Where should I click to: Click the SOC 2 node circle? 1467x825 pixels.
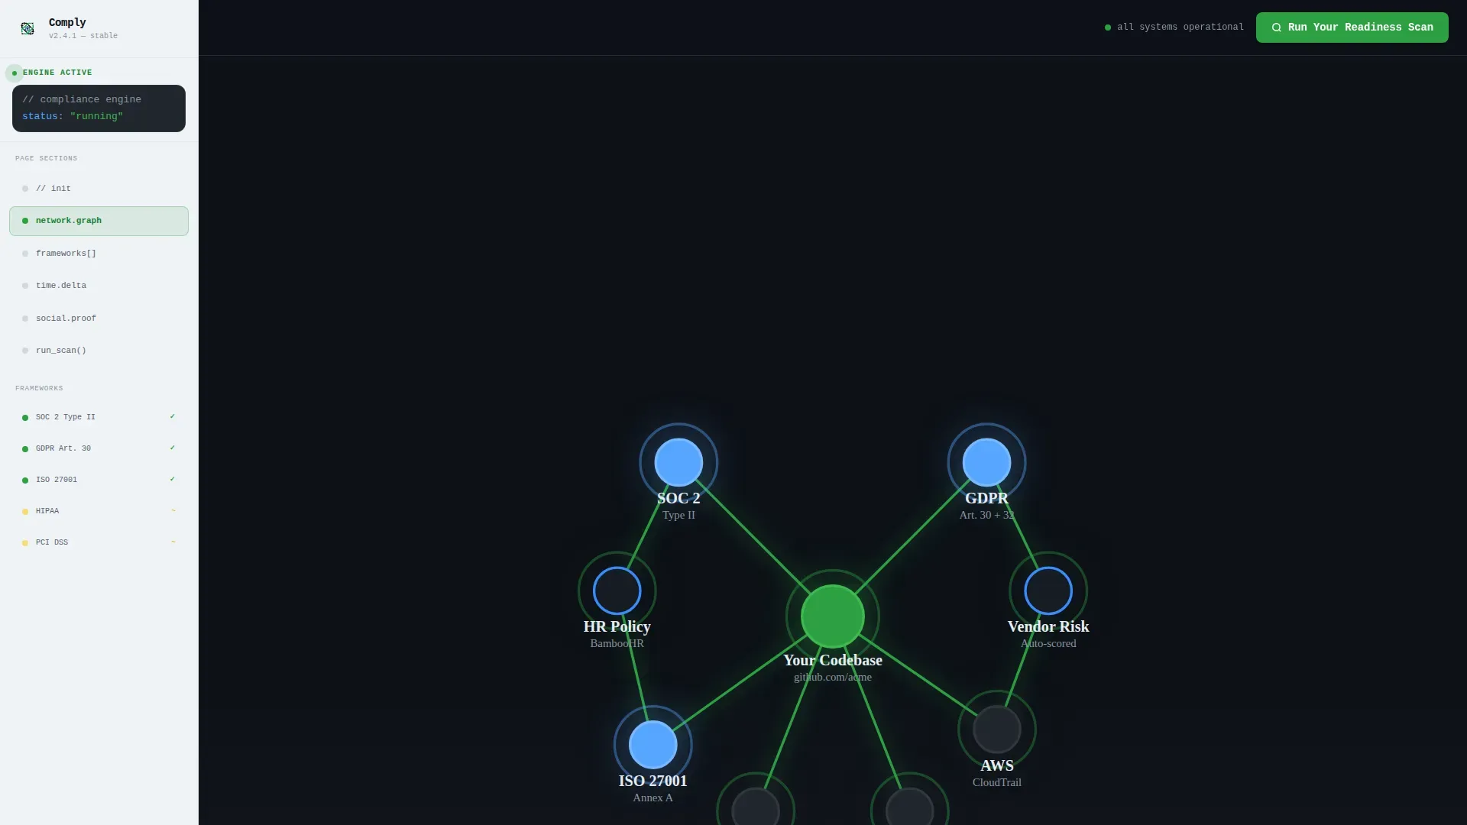tap(678, 462)
